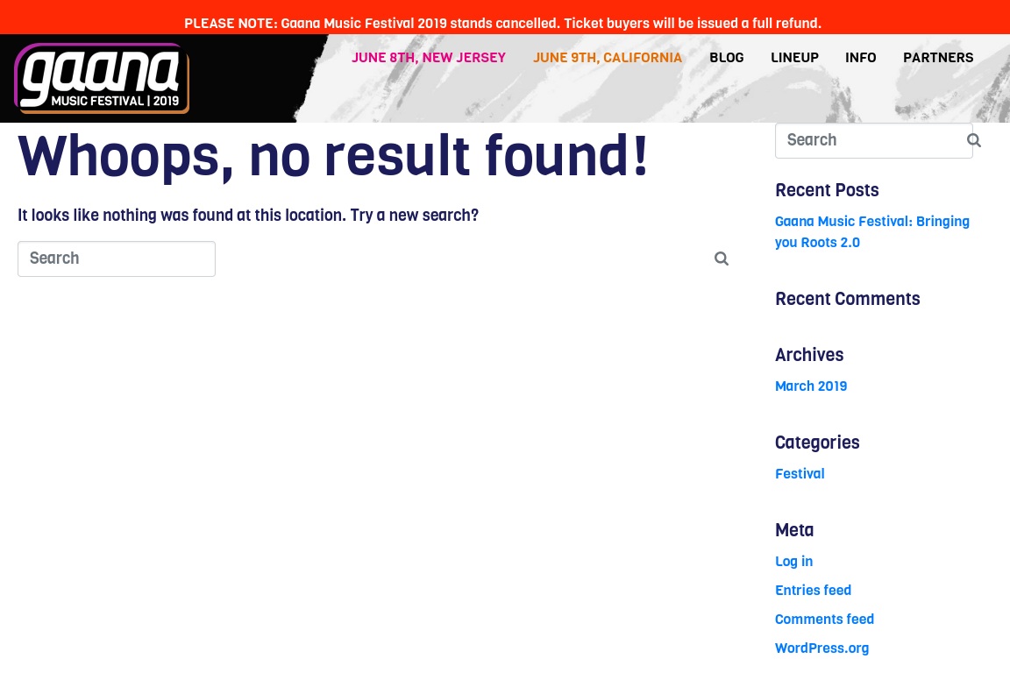Image resolution: width=1010 pixels, height=673 pixels.
Task: Select the Info menu item
Action: click(x=861, y=57)
